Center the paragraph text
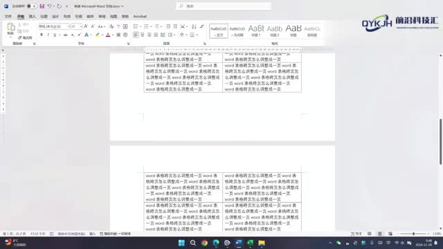 click(143, 35)
